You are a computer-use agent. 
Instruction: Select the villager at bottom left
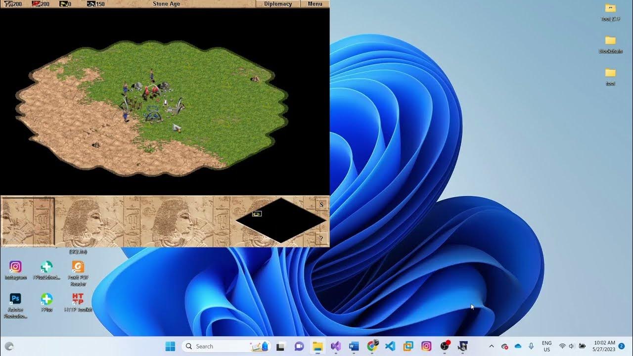(x=126, y=116)
